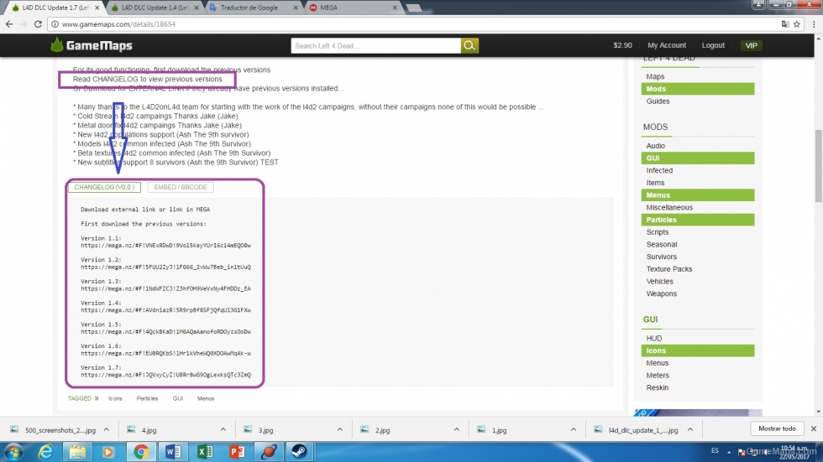Open Maps in the sidebar
The width and height of the screenshot is (823, 462).
pos(655,76)
